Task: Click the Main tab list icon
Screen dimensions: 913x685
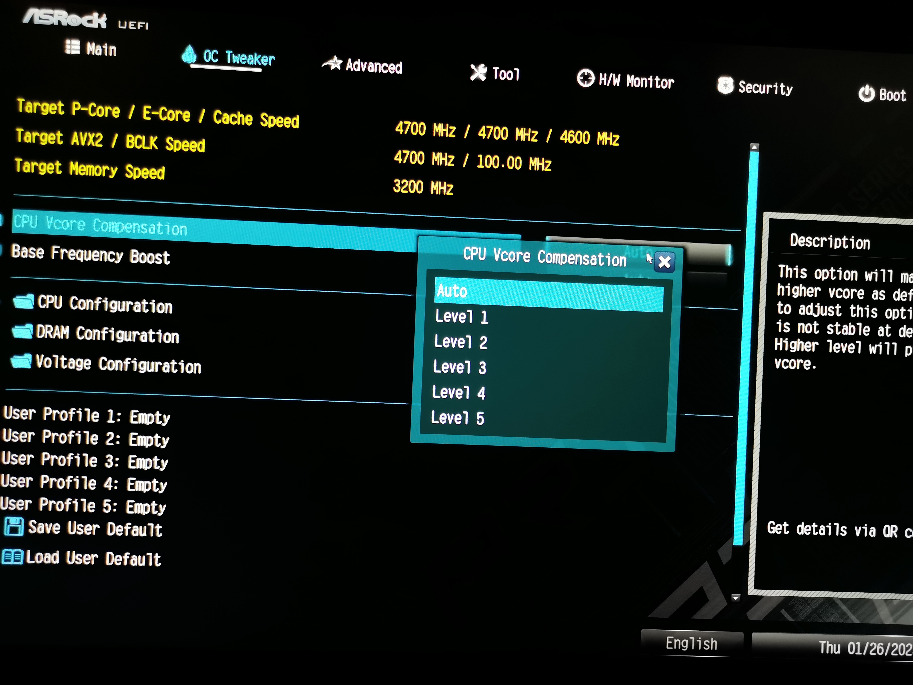Action: [x=73, y=47]
